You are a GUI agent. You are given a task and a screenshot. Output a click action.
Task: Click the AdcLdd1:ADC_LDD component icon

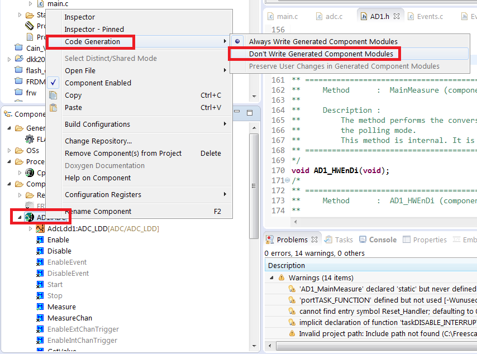pos(40,229)
